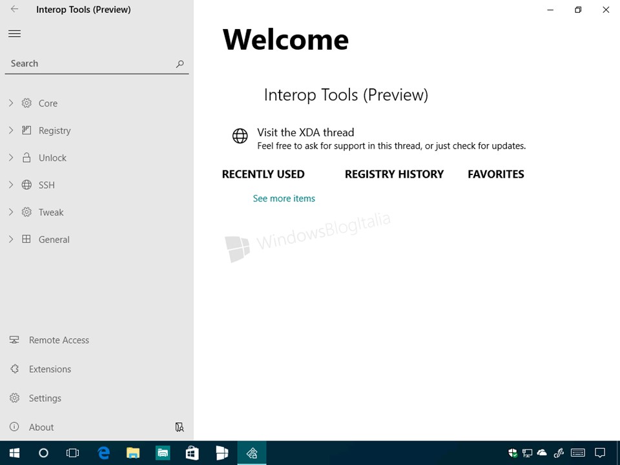Expand the Registry section chevron
Viewport: 620px width, 465px height.
[x=11, y=130]
